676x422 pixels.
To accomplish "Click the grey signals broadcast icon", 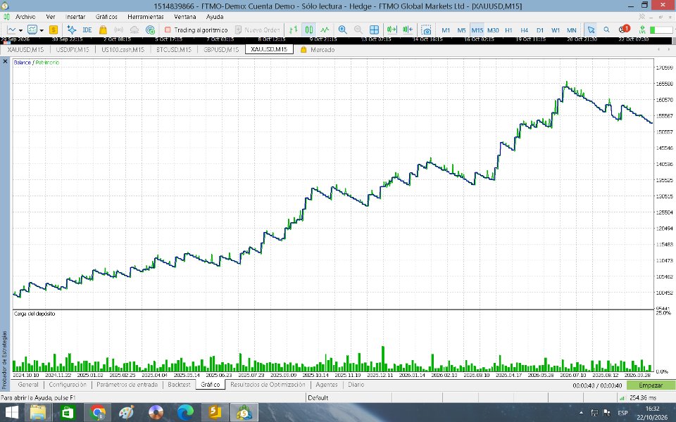I will [x=118, y=30].
